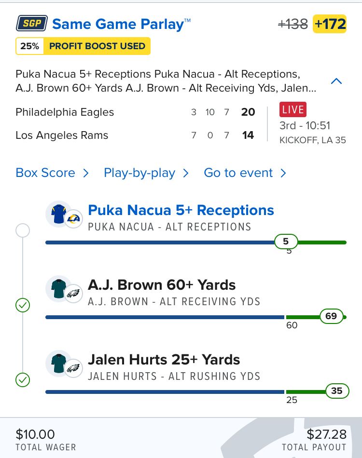Click the red LIVE indicator badge

pos(292,109)
